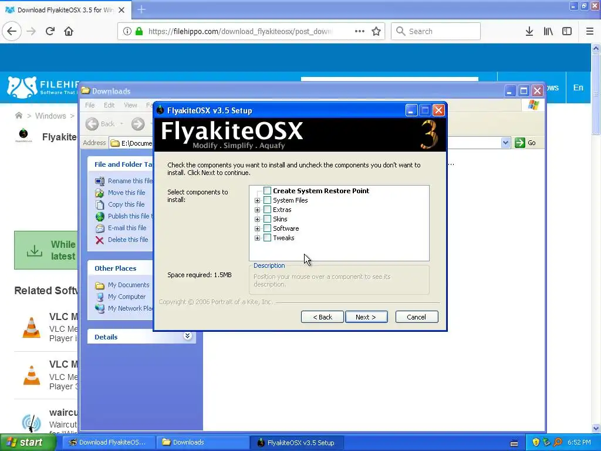Screen dimensions: 601x451
Task: Open the Firefox downloads arrow icon
Action: [x=529, y=31]
